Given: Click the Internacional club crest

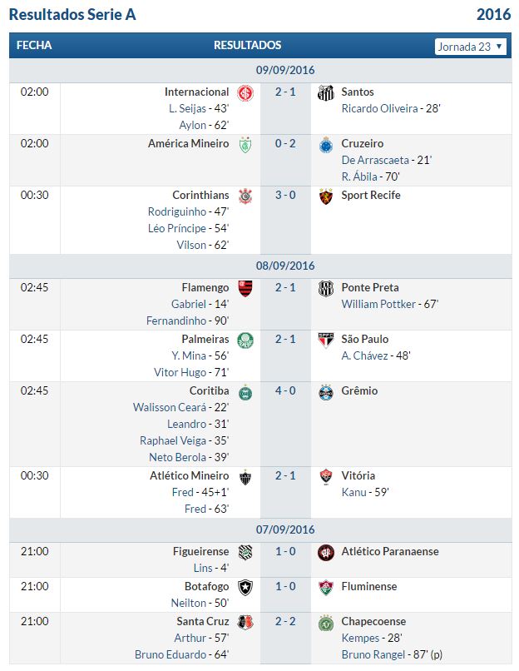Looking at the screenshot, I should (x=245, y=92).
